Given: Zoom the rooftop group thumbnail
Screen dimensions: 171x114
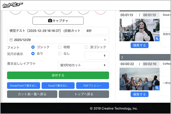Looking at the screenshot, I should click(x=157, y=88).
